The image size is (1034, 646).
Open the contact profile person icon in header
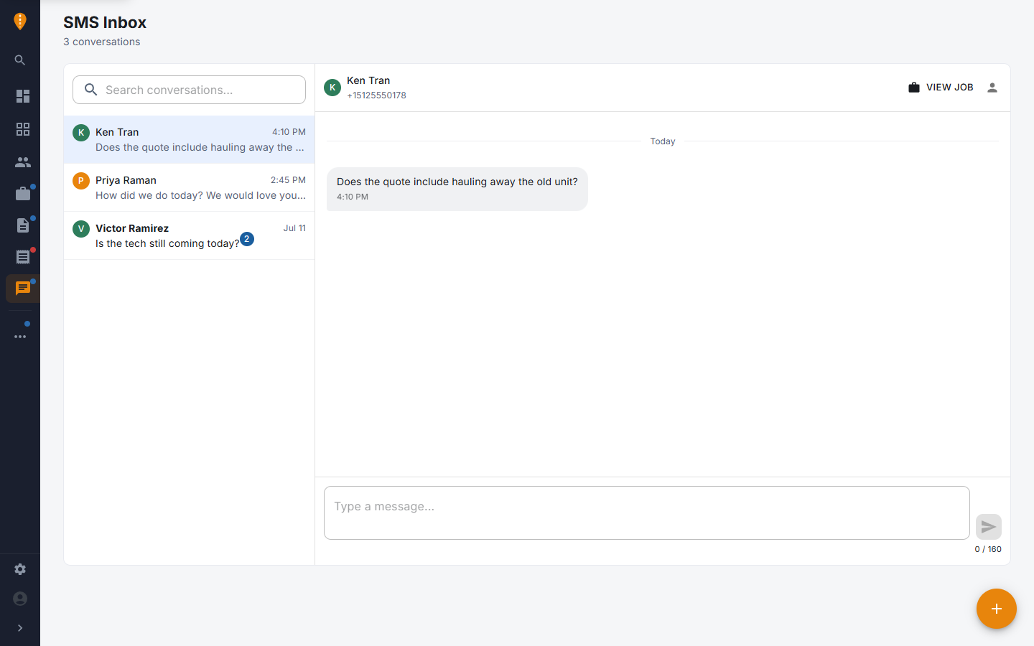pyautogui.click(x=992, y=88)
